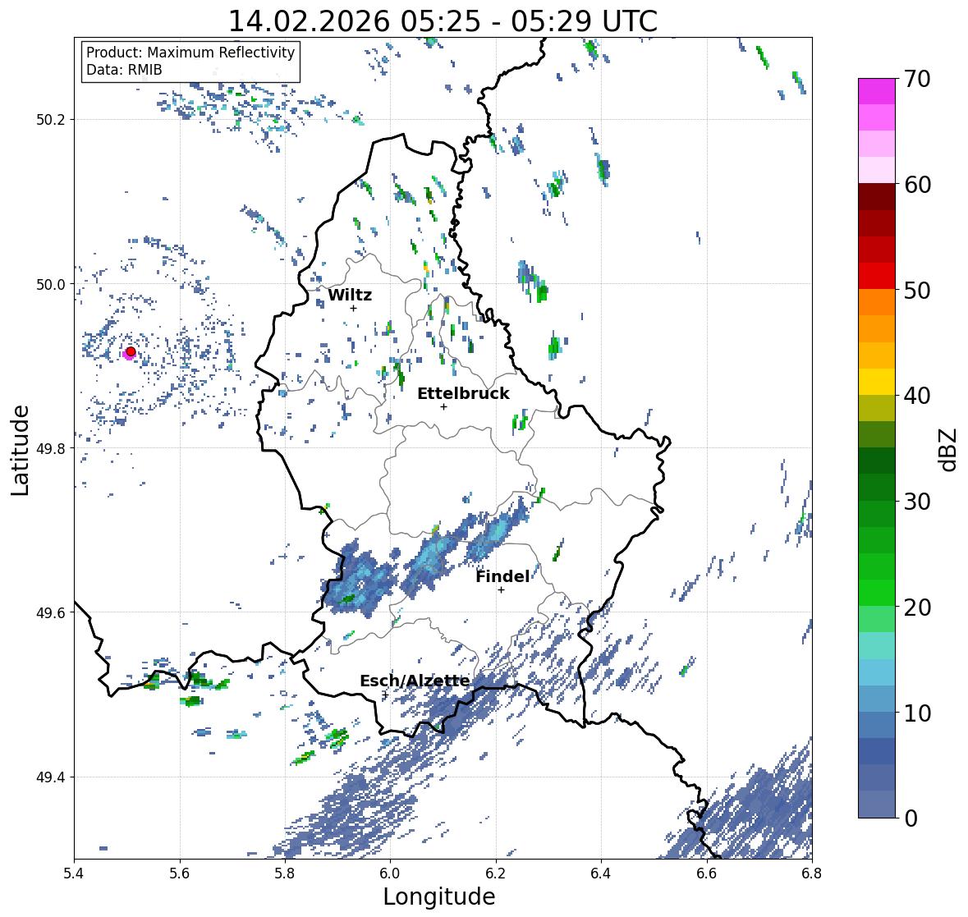Click the 50 colorbar tick label
The image size is (968, 917).
click(917, 290)
